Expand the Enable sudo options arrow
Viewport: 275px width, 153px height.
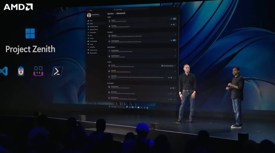pos(175,78)
